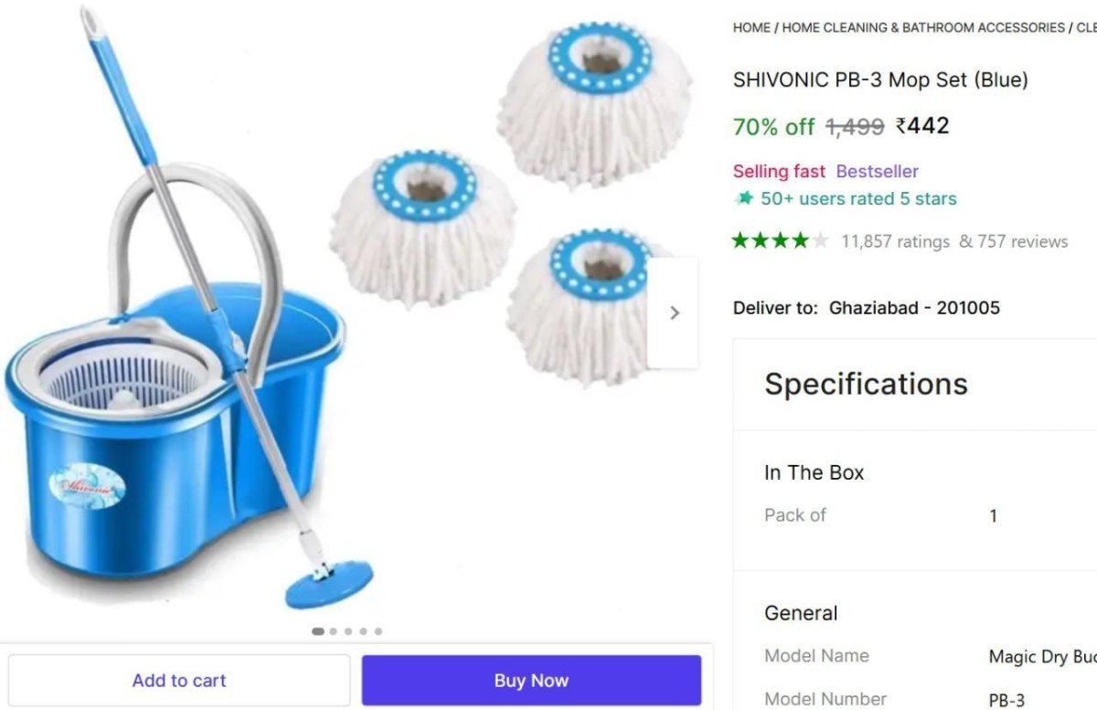Viewport: 1097px width, 710px height.
Task: Click the teal star badge icon
Action: pos(745,198)
